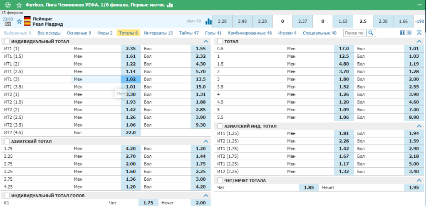
Task: Open the Выбранные 0 tab
Action: (17, 33)
